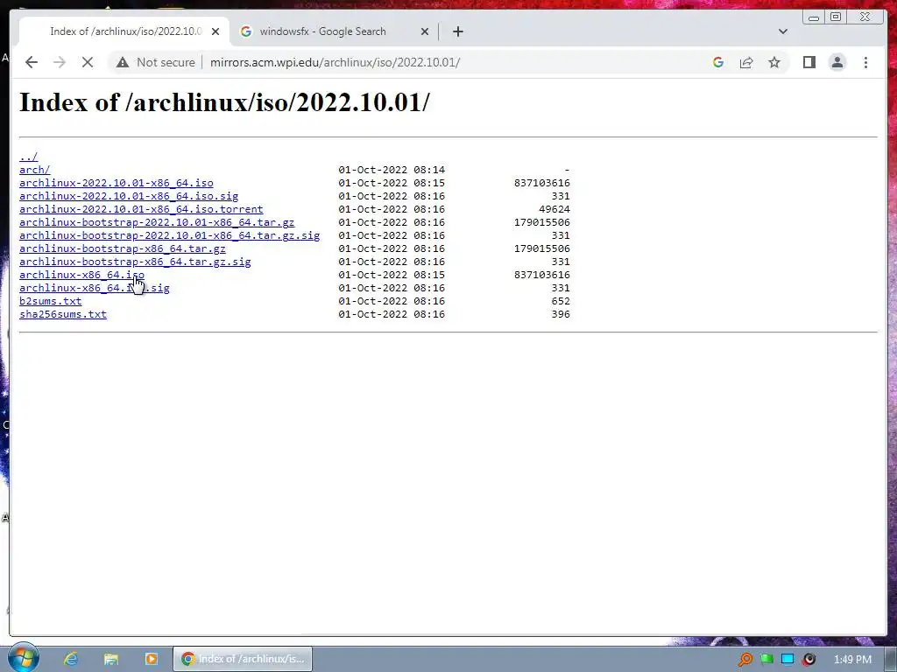Go back to the previous page

pyautogui.click(x=32, y=62)
